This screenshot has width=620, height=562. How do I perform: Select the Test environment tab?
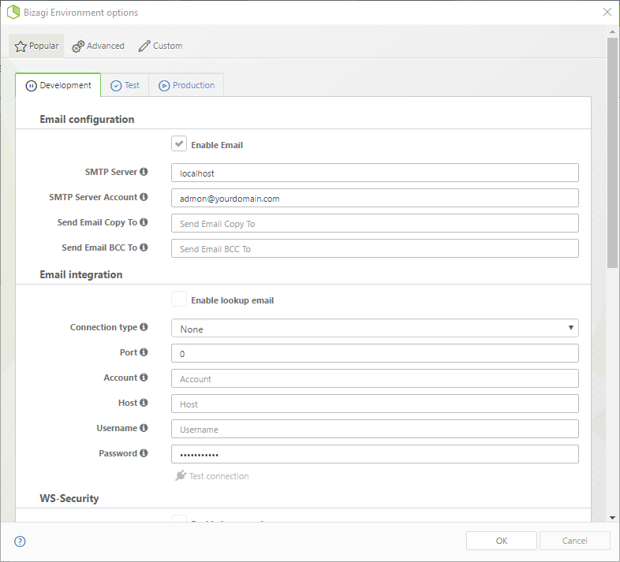coord(125,85)
